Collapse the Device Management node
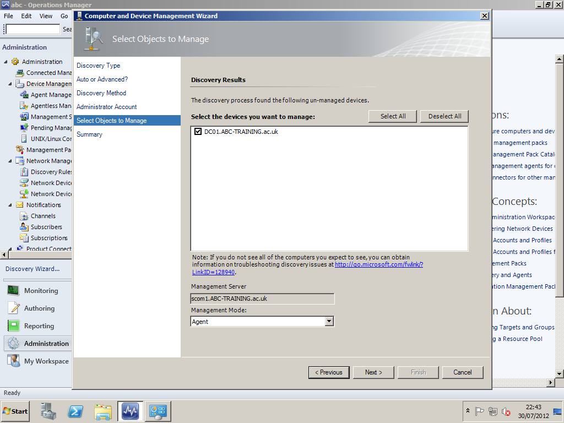Viewport: 564px width, 423px height. click(x=10, y=84)
